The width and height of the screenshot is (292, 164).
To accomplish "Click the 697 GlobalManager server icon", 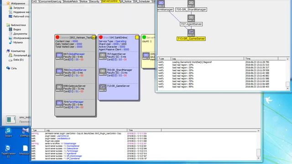I will pyautogui.click(x=59, y=56).
